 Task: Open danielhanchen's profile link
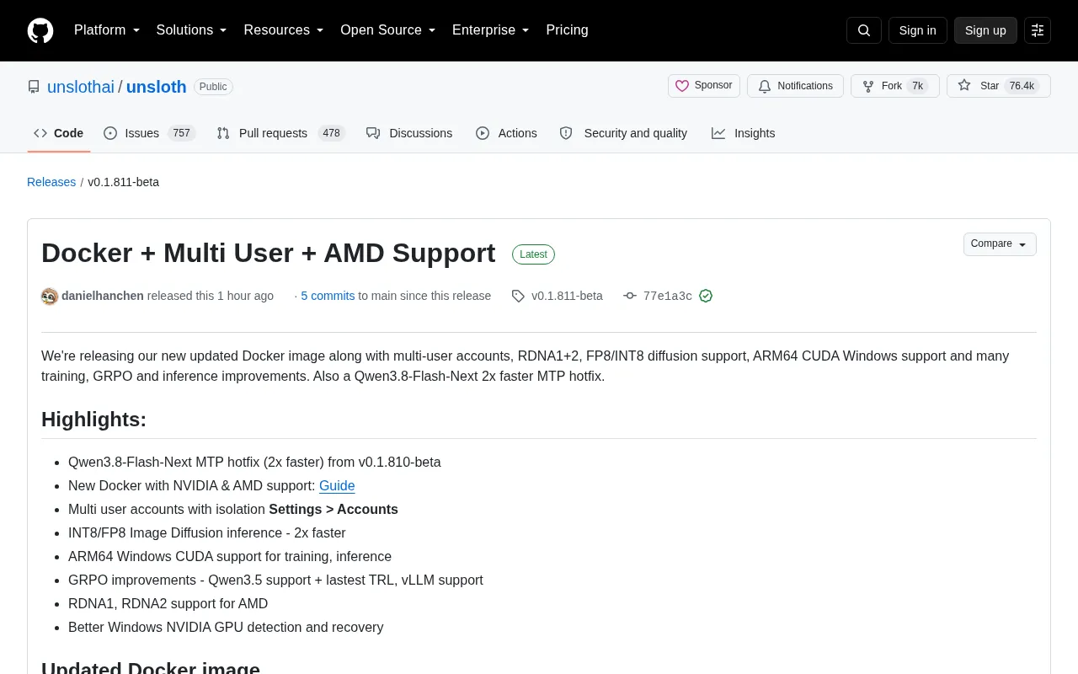pos(103,296)
